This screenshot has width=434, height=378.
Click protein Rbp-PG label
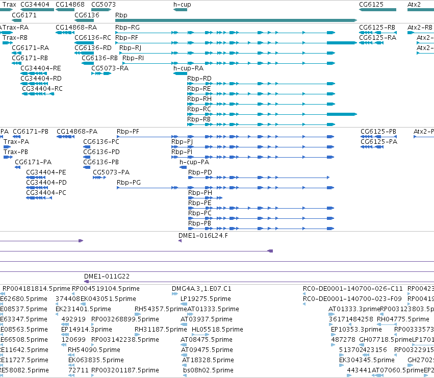click(129, 183)
